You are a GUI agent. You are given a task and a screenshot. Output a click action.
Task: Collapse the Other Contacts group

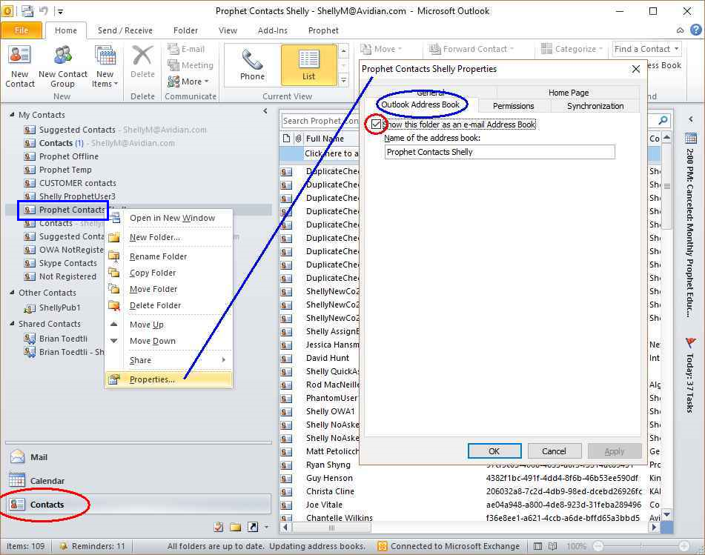pyautogui.click(x=12, y=293)
